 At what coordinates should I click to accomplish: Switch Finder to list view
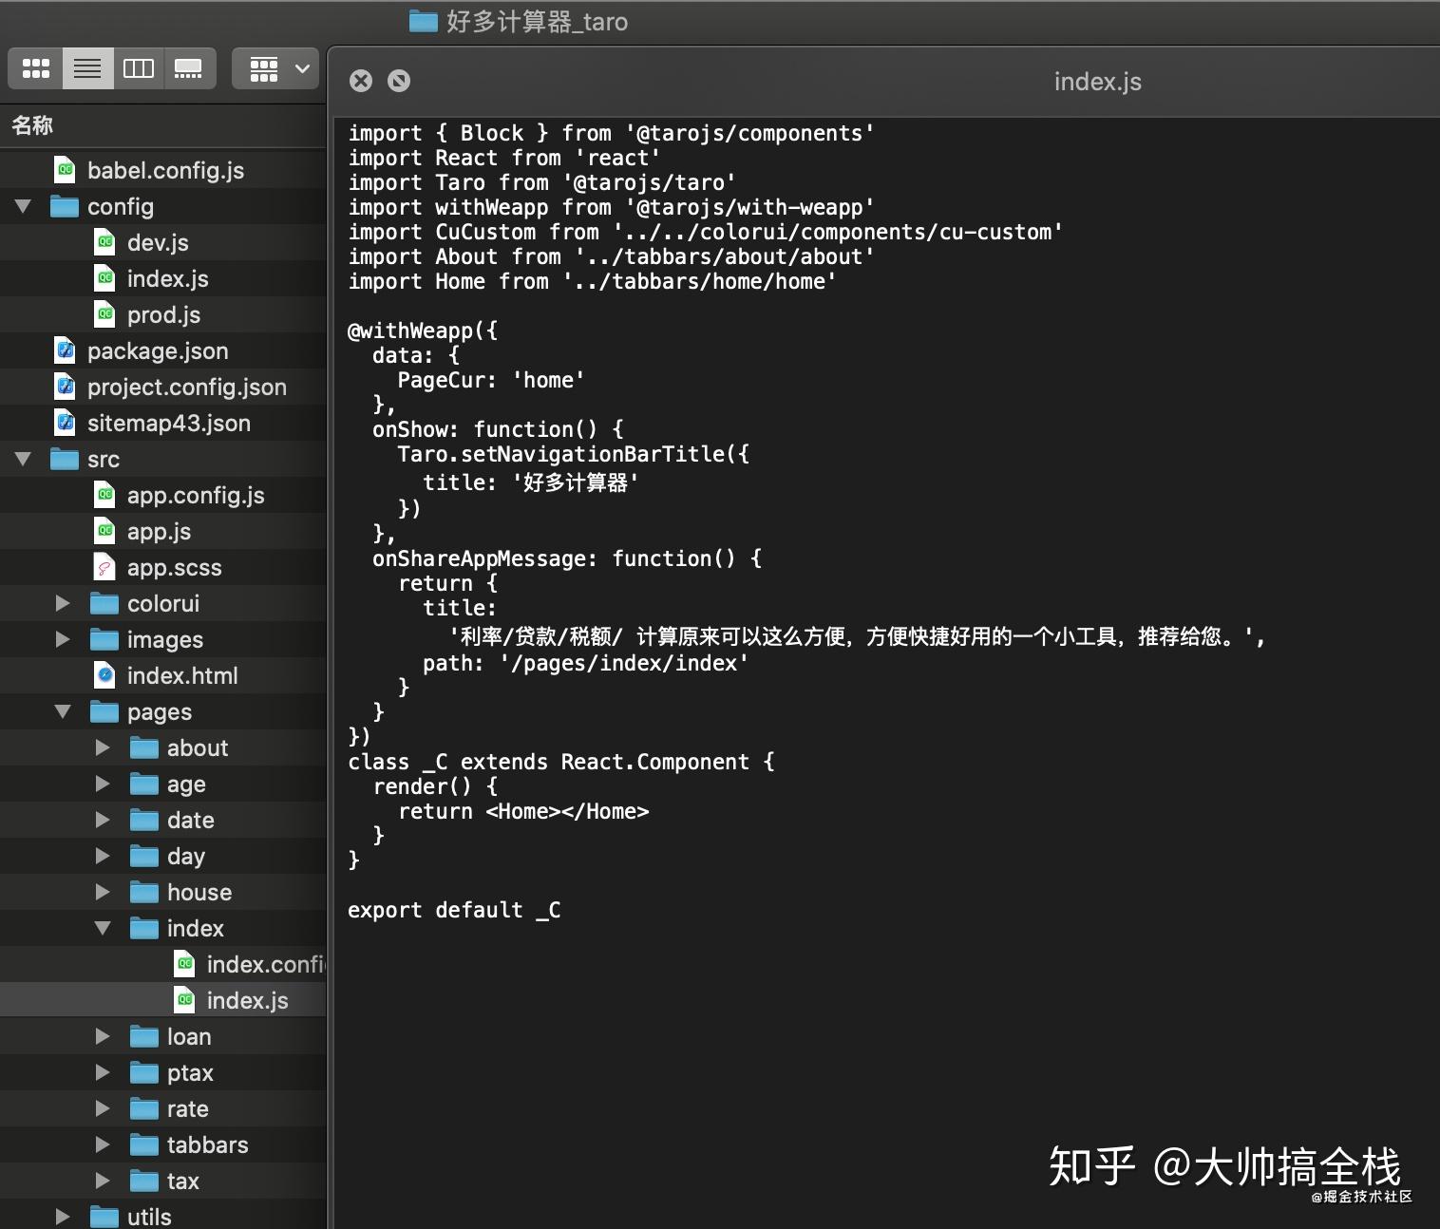coord(87,68)
